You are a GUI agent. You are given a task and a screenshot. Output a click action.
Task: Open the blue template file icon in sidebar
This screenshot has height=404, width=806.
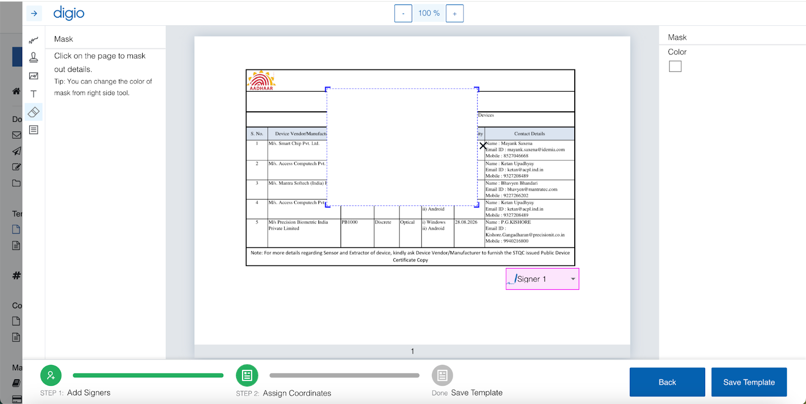coord(16,229)
